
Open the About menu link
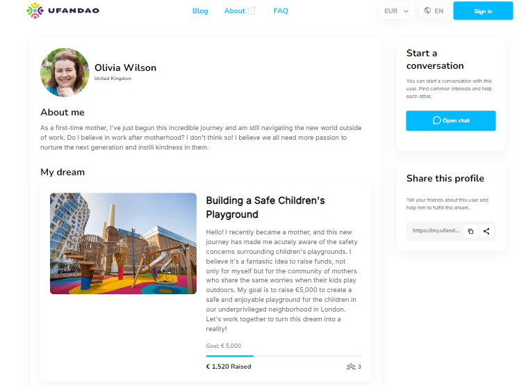click(x=235, y=11)
